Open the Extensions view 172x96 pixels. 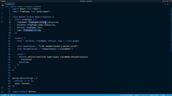2,22
